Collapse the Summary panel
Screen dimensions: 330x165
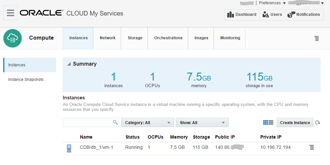[69, 64]
